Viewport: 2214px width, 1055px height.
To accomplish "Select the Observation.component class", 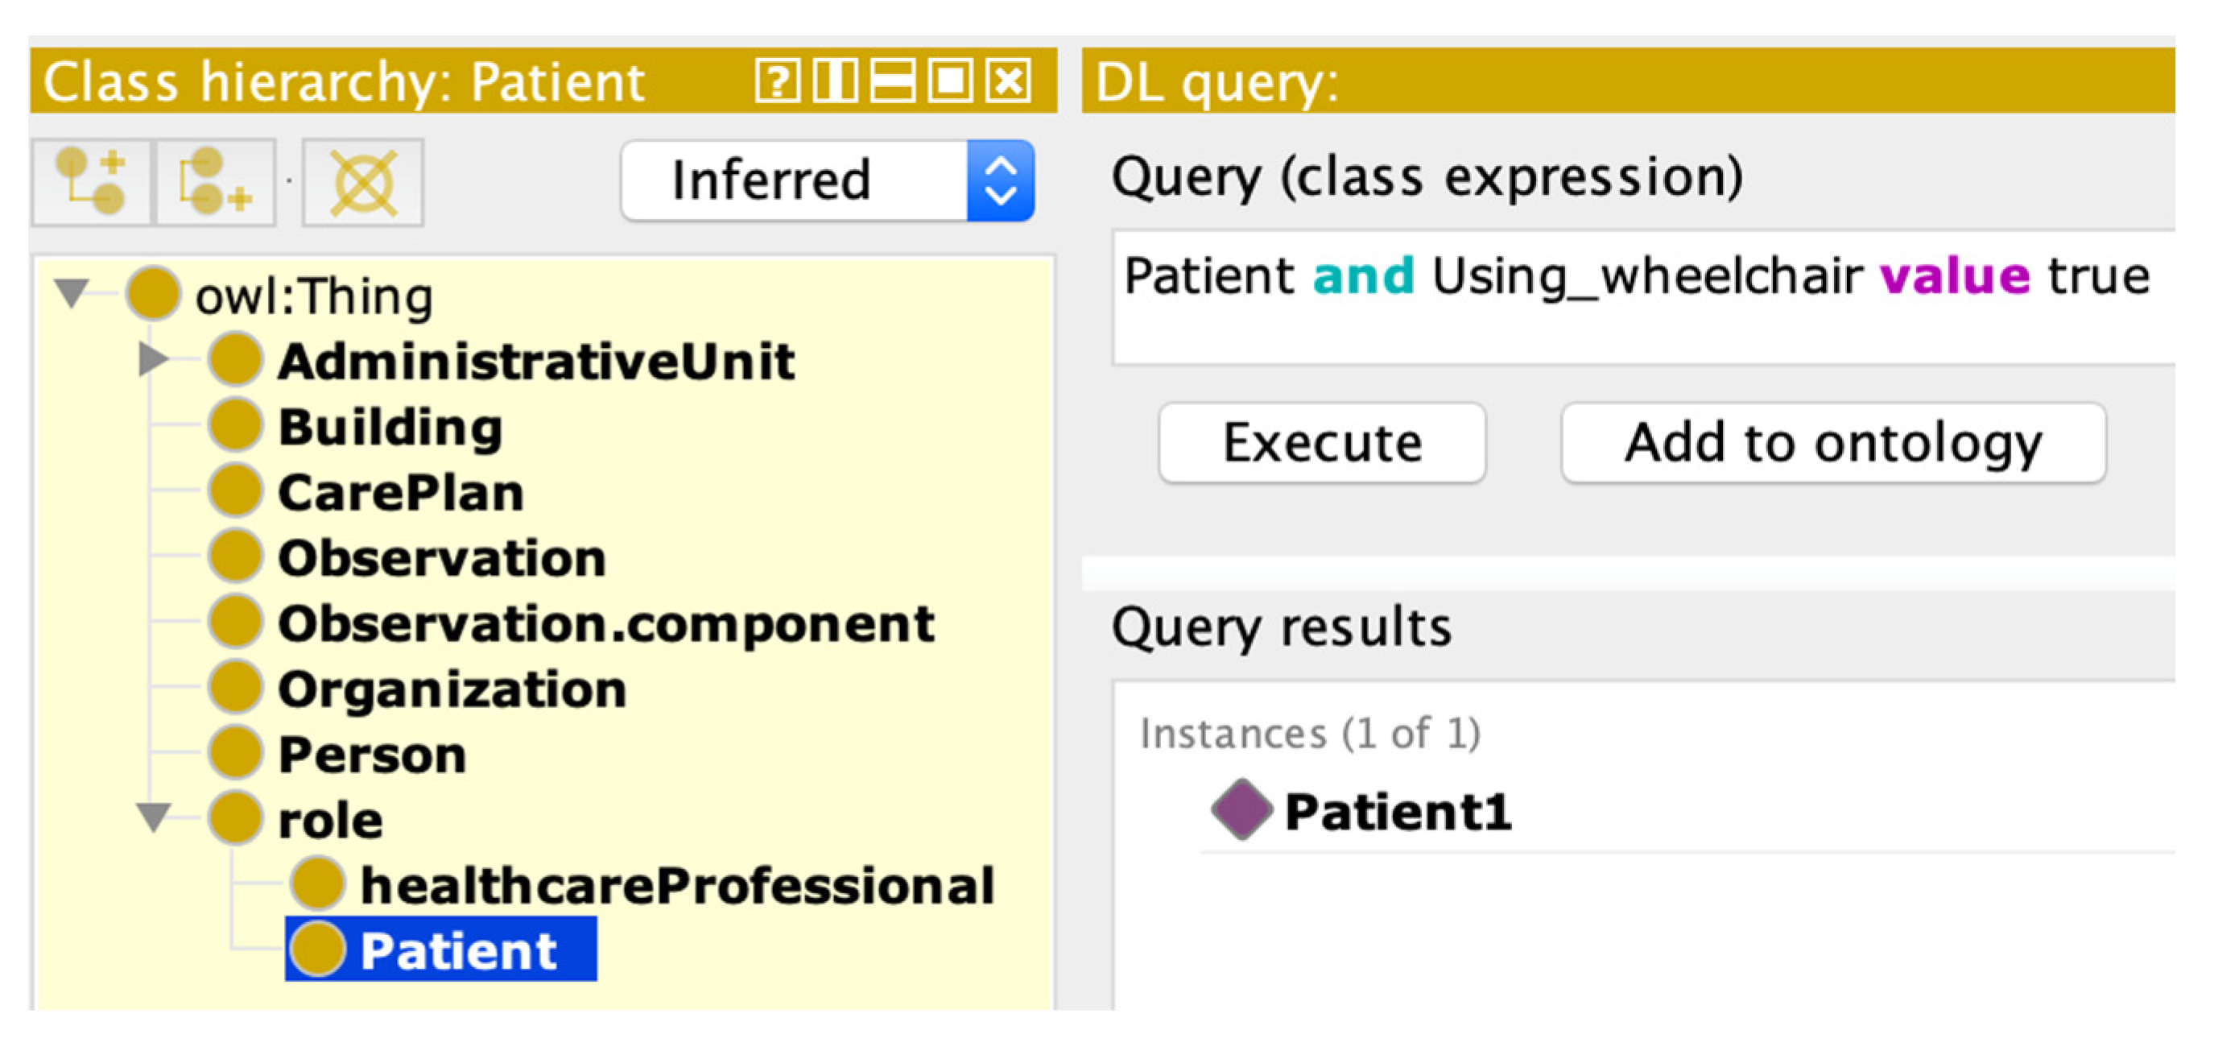I will pyautogui.click(x=606, y=623).
